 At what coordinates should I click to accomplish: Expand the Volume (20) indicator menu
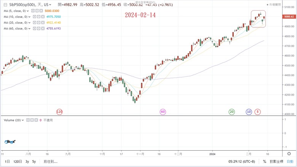coord(23,120)
